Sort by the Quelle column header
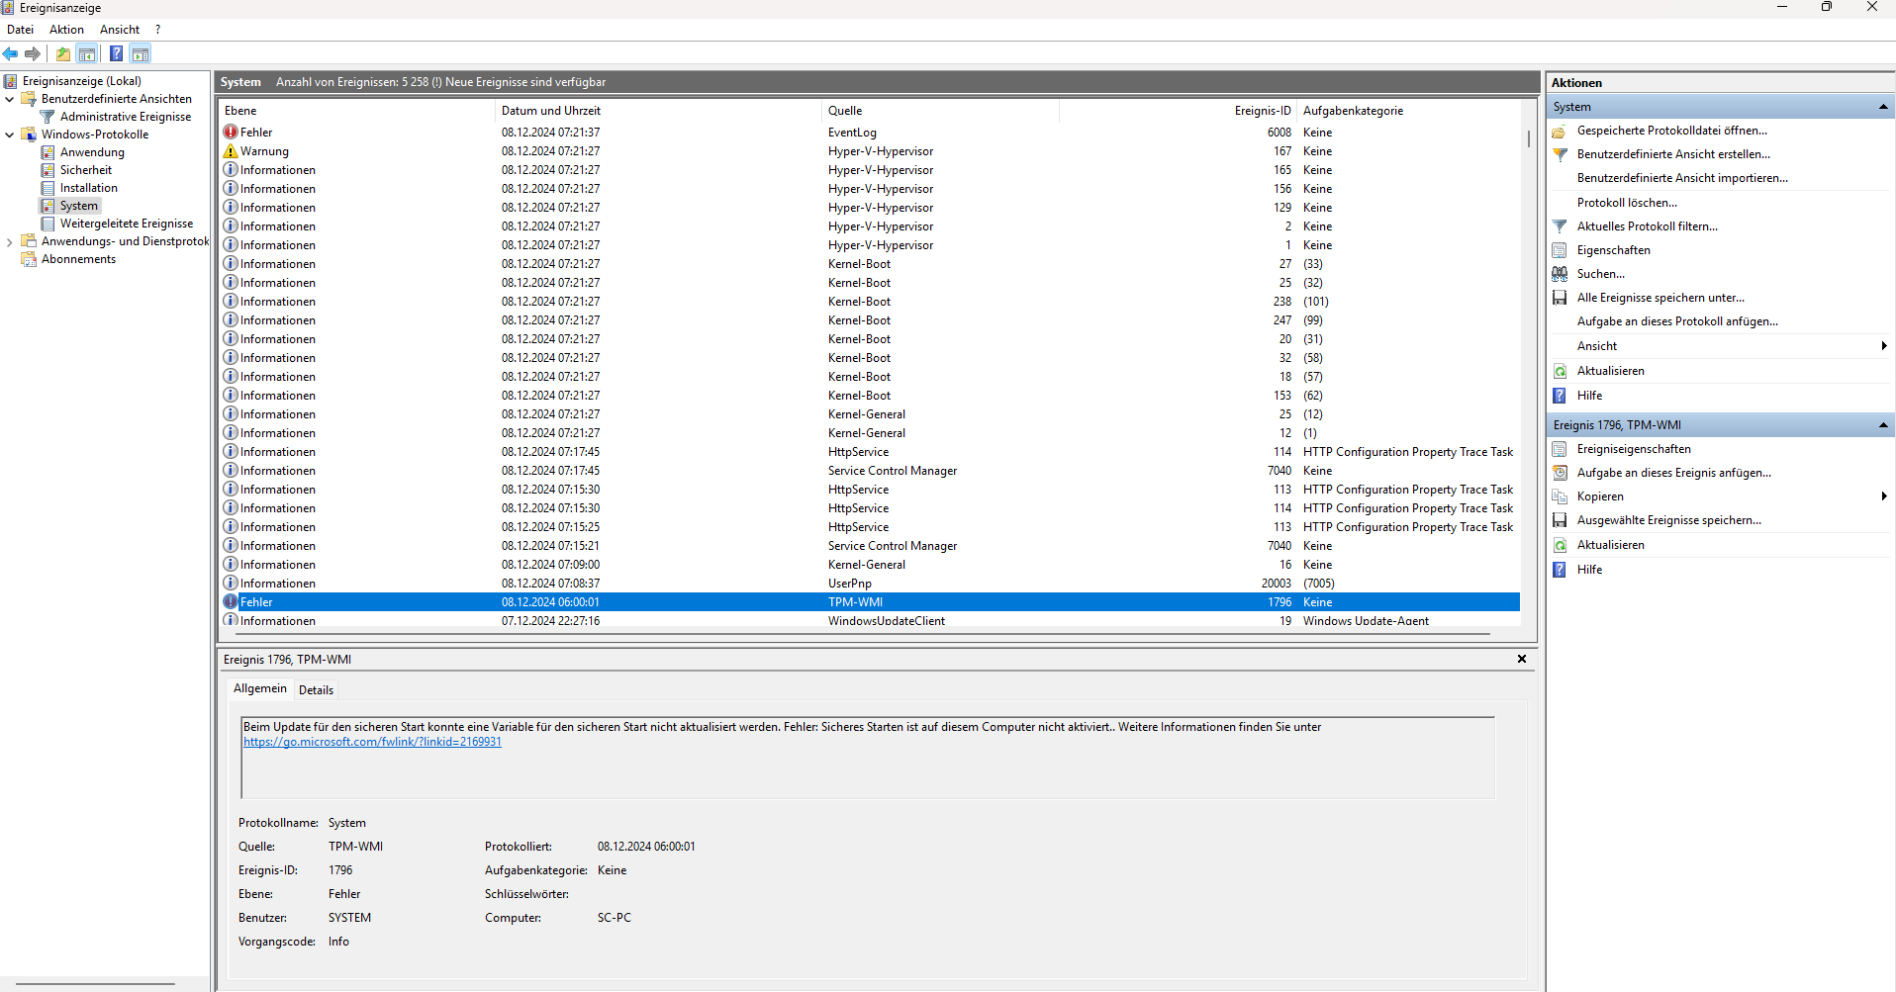The width and height of the screenshot is (1896, 992). point(940,111)
